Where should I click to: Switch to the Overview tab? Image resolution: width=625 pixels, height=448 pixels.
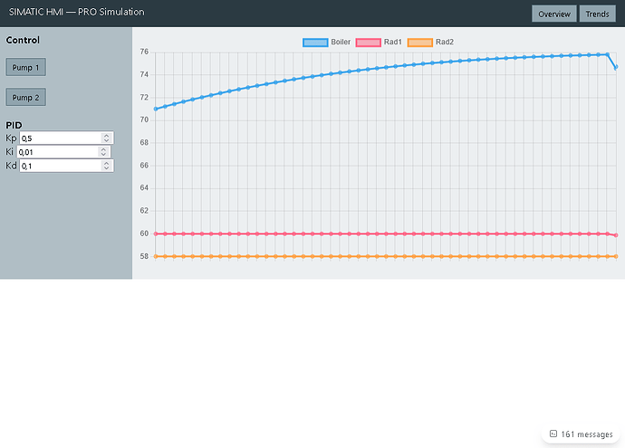pos(553,14)
